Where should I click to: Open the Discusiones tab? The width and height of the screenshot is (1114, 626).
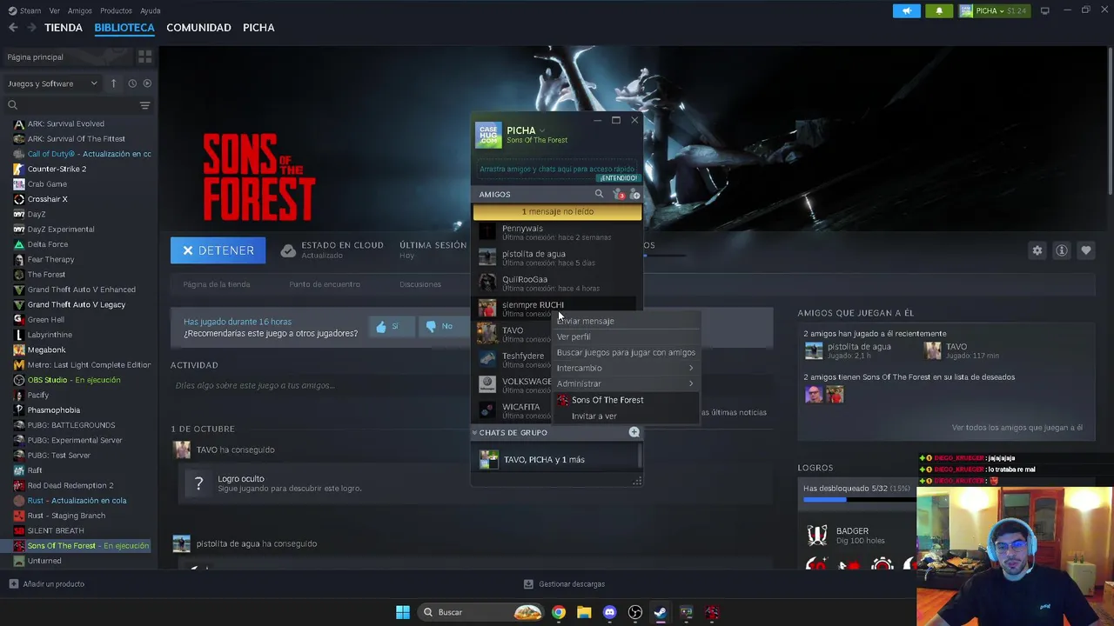click(x=420, y=284)
